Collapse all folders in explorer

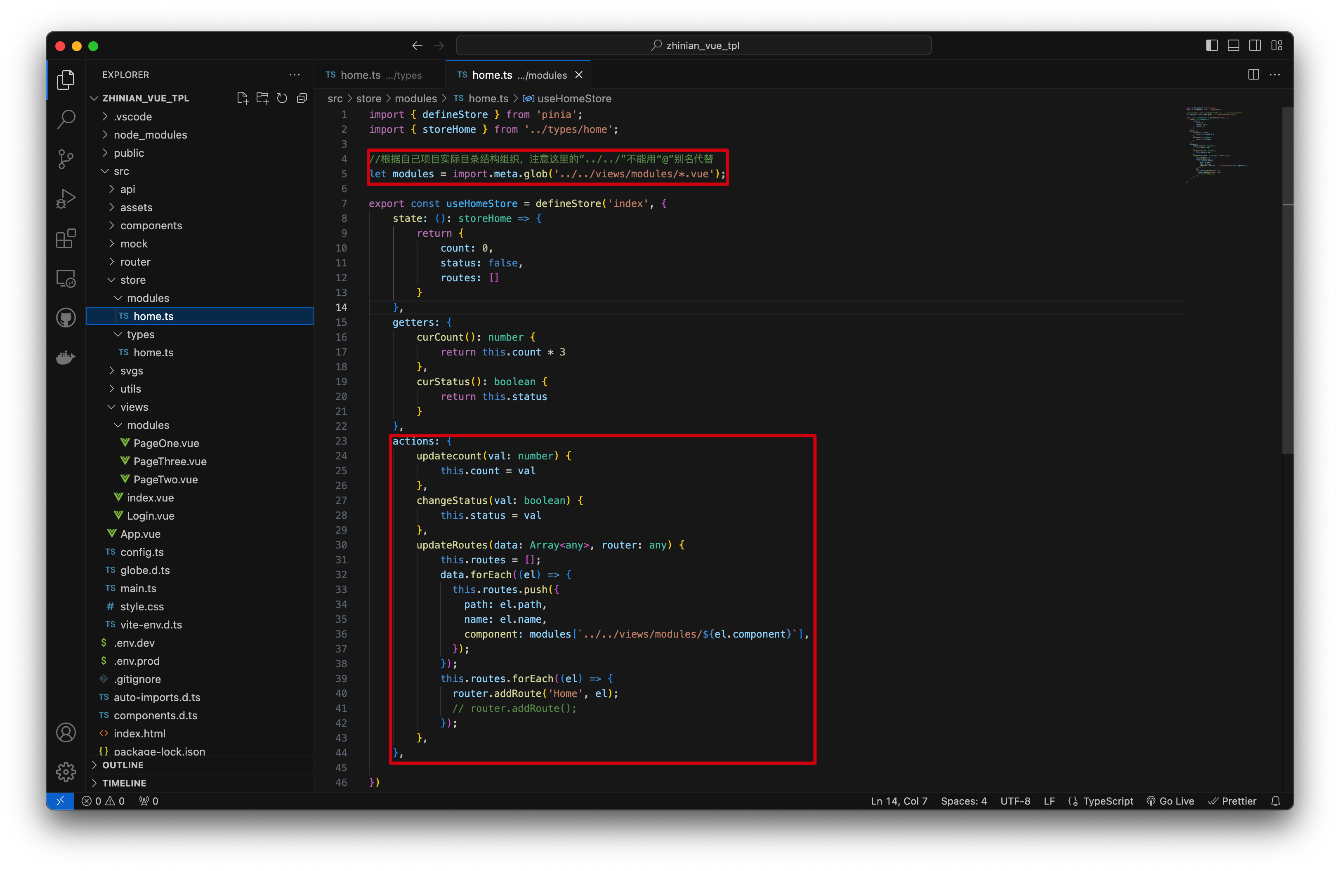[302, 98]
